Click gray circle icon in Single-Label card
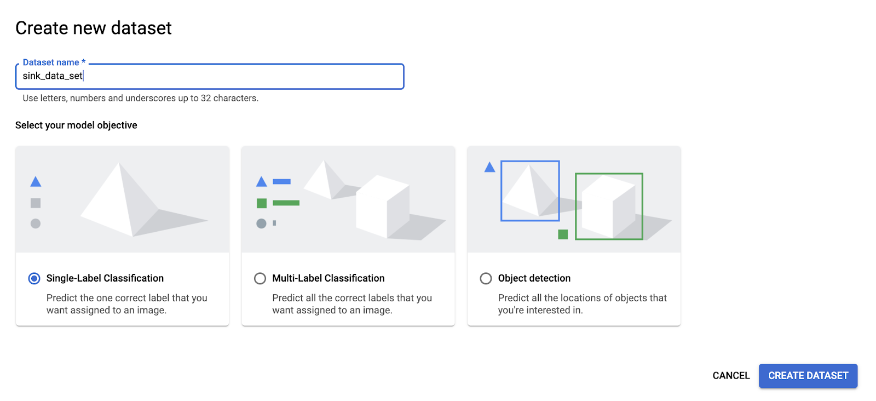Screen dimensions: 876x401 coord(36,224)
